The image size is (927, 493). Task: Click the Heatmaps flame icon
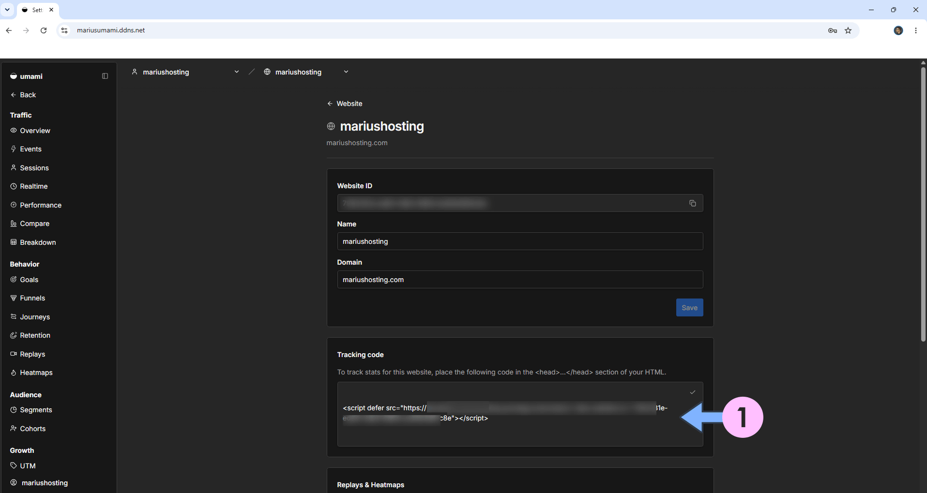pos(14,373)
